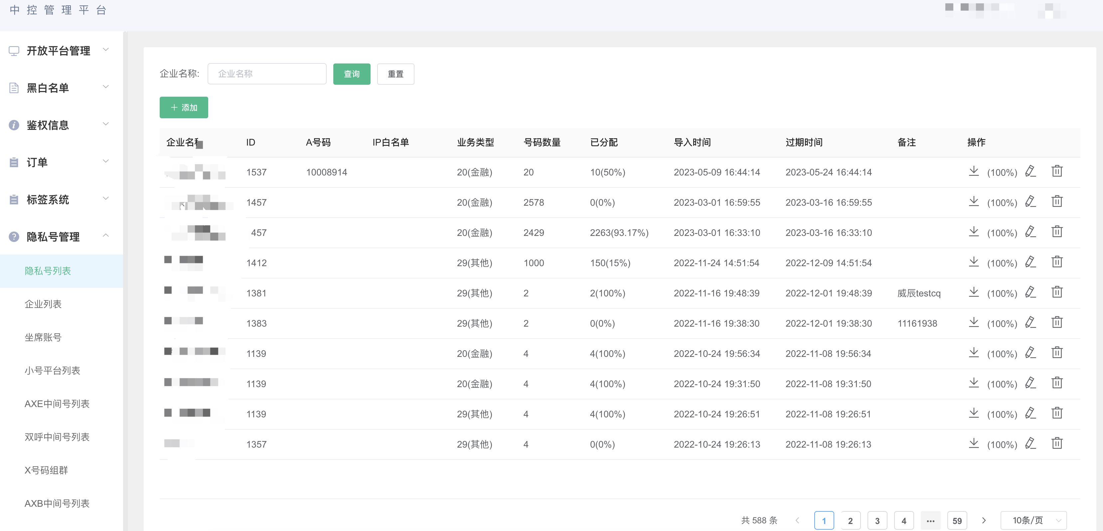
Task: Delete the row with ID 1381
Action: point(1057,292)
